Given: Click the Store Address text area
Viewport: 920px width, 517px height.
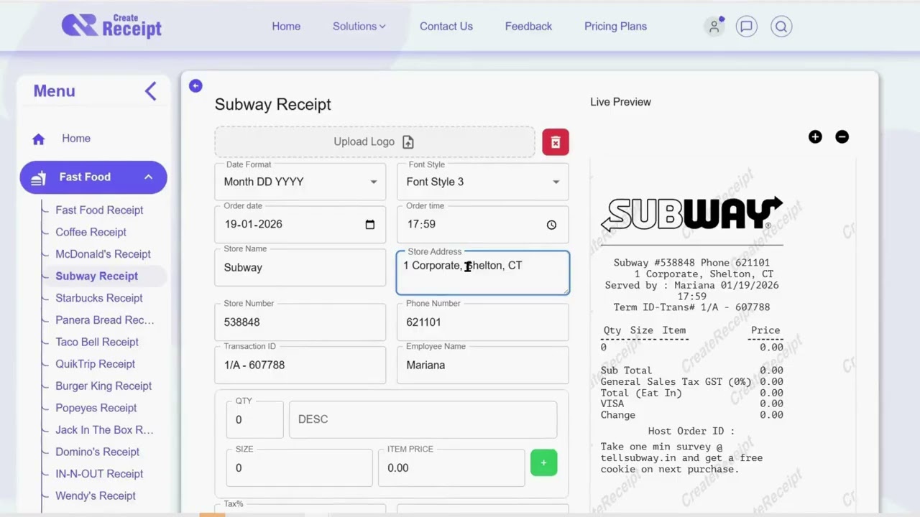Looking at the screenshot, I should (x=483, y=273).
